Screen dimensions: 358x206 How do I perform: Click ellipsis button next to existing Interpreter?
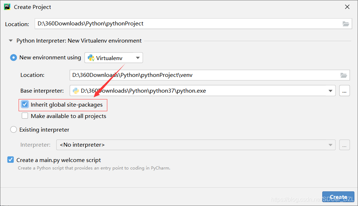pyautogui.click(x=344, y=145)
